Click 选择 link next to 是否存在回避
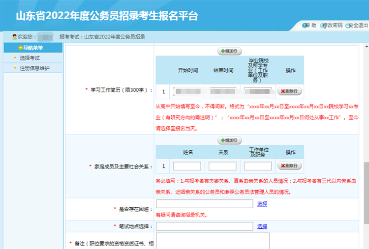Viewport: 369px width, 249px height. tap(262, 204)
